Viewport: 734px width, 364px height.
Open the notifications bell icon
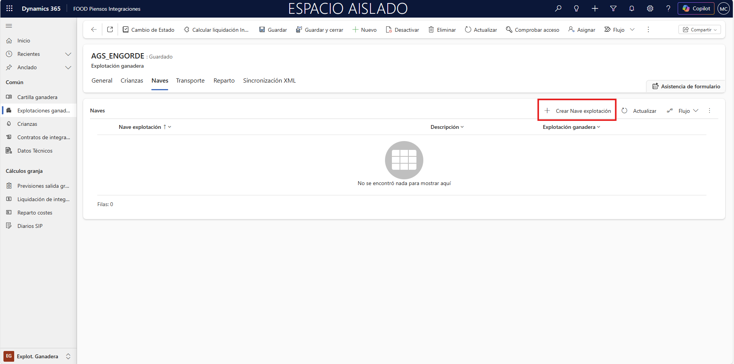[x=632, y=8]
